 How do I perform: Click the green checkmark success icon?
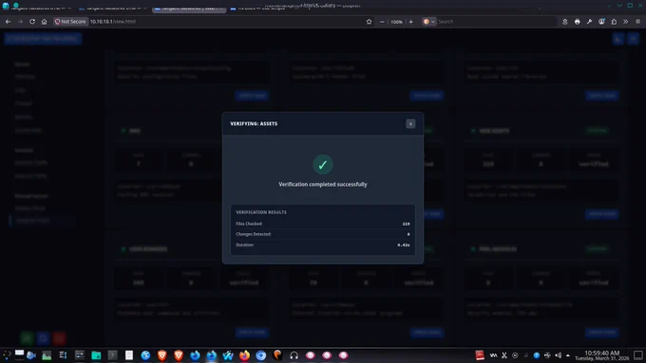323,164
